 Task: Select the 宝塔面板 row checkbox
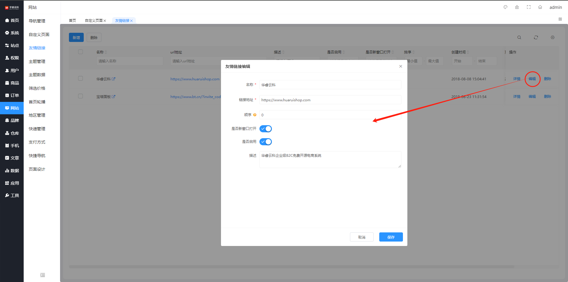click(x=80, y=96)
